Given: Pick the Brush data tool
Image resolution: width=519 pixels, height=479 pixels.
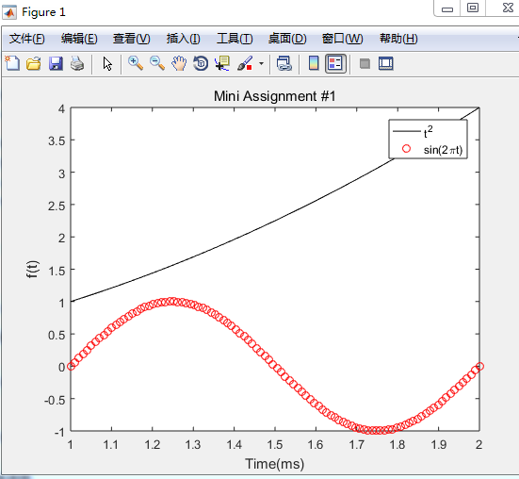Looking at the screenshot, I should [x=245, y=63].
